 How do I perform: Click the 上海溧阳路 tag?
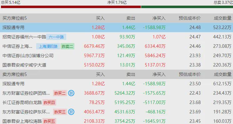tap(48, 47)
